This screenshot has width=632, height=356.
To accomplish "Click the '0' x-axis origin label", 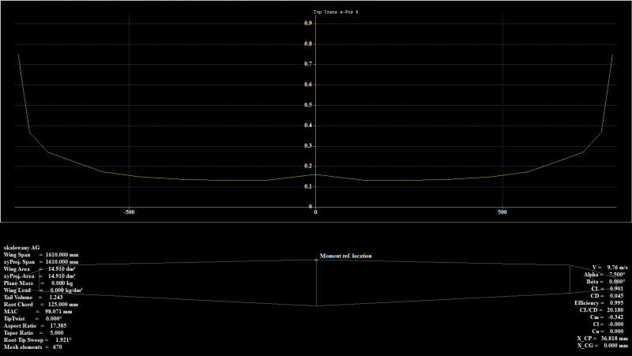I will coord(315,212).
